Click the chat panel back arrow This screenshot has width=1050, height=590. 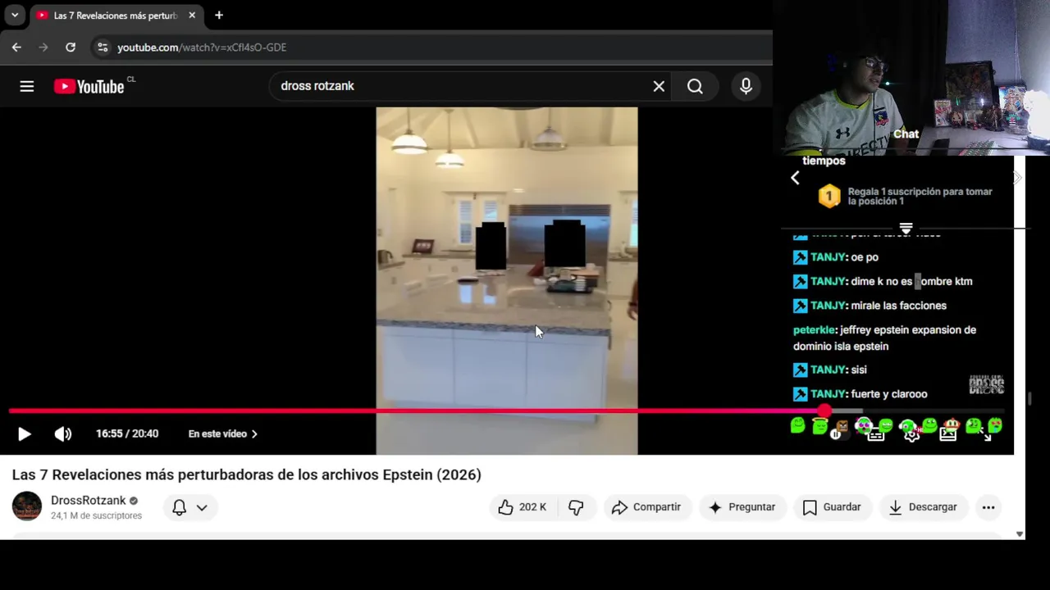coord(795,178)
